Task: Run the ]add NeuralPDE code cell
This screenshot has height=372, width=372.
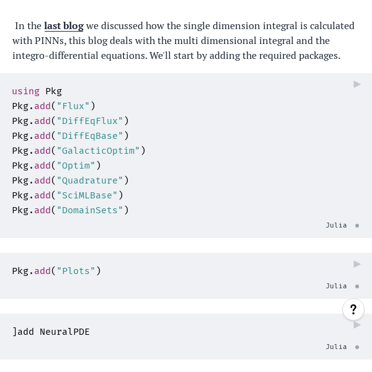Action: pyautogui.click(x=357, y=325)
